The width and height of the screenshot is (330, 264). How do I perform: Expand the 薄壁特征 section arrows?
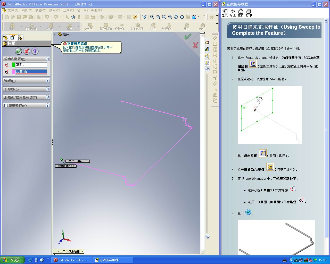point(47,105)
